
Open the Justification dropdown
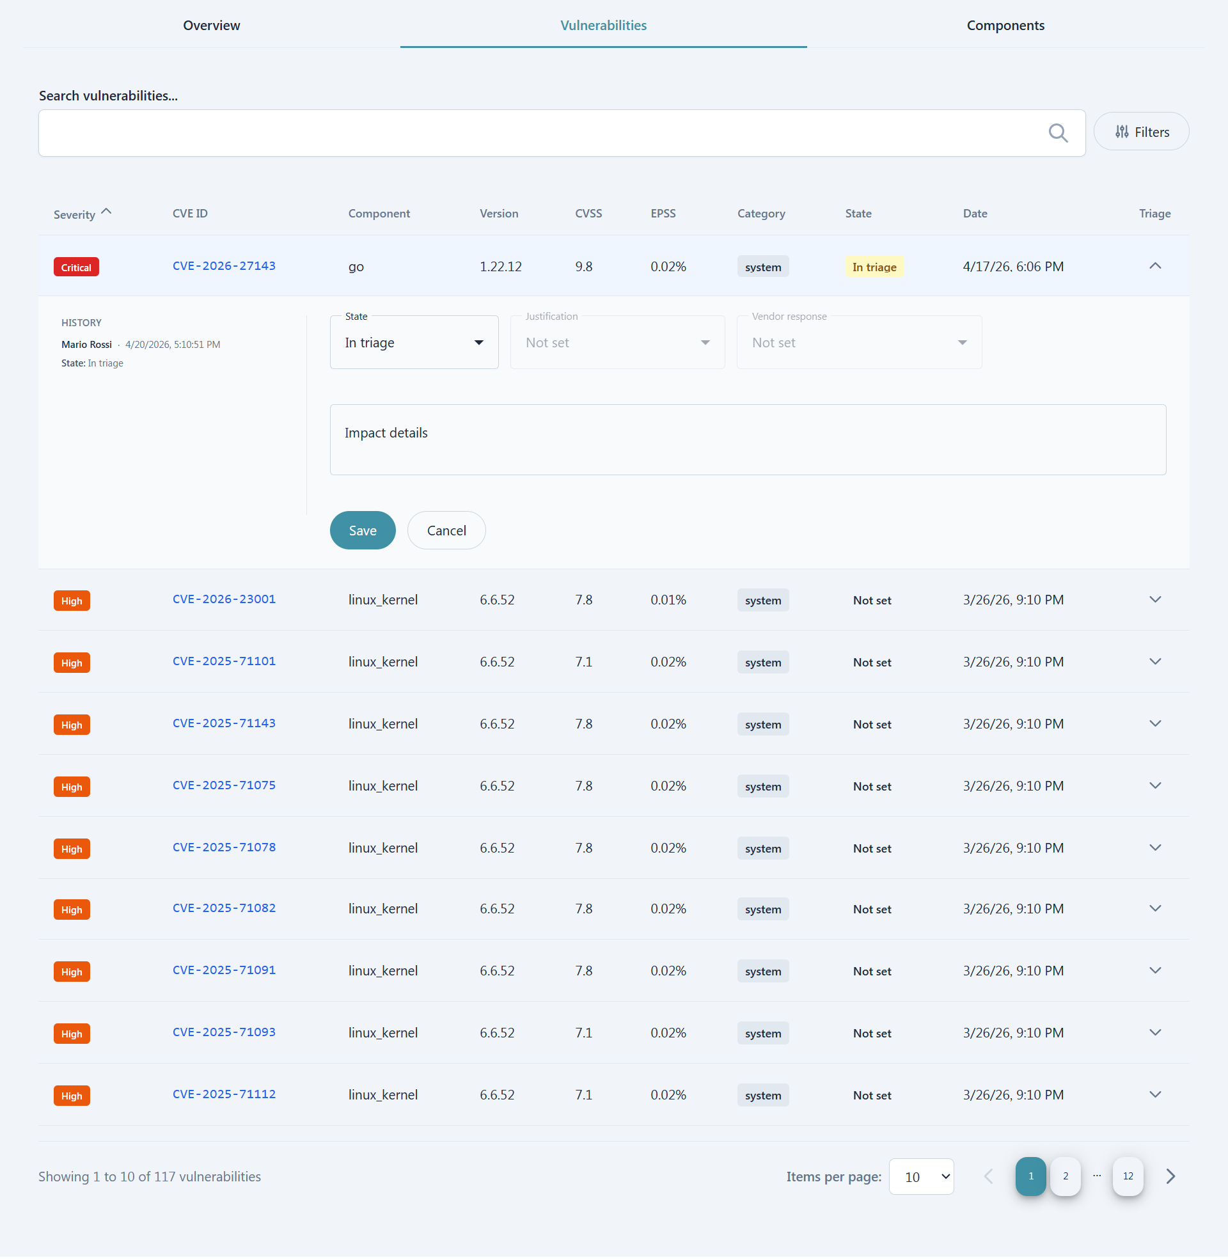[617, 342]
